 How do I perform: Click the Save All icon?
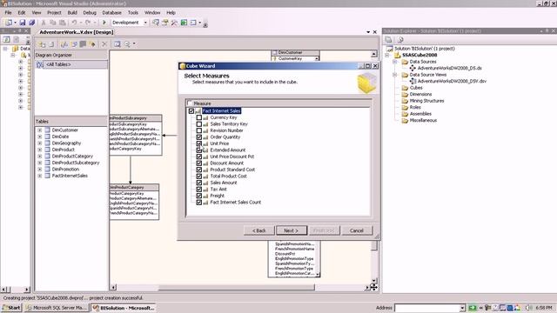pyautogui.click(x=31, y=23)
